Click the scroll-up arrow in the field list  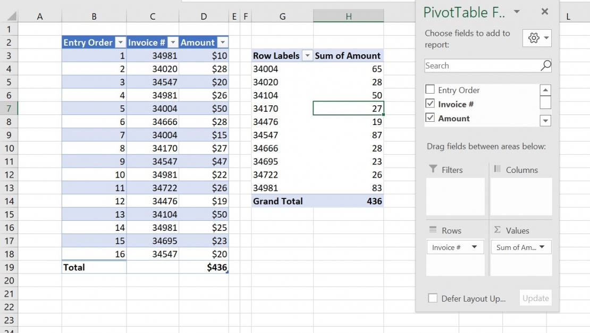(545, 89)
